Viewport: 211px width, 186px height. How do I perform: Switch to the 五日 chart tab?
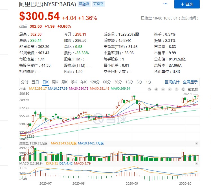(35, 82)
